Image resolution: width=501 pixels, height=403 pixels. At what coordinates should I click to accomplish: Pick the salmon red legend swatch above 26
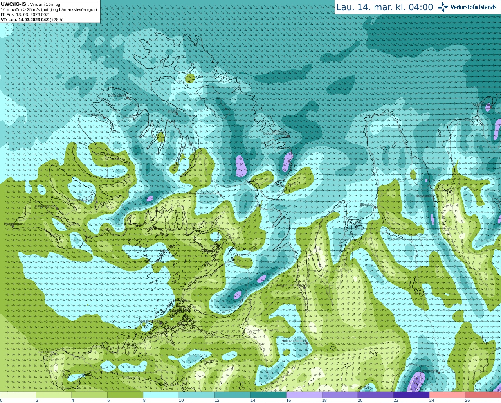coord(483,395)
